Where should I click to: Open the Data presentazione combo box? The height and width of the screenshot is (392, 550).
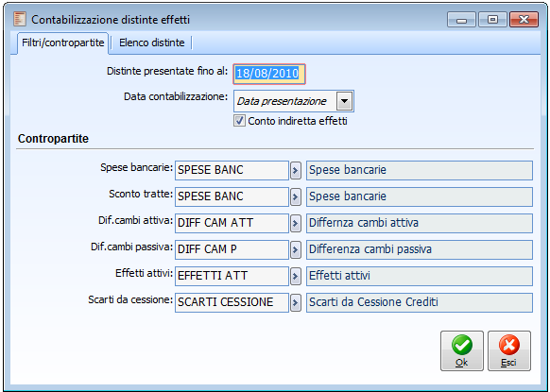(294, 101)
